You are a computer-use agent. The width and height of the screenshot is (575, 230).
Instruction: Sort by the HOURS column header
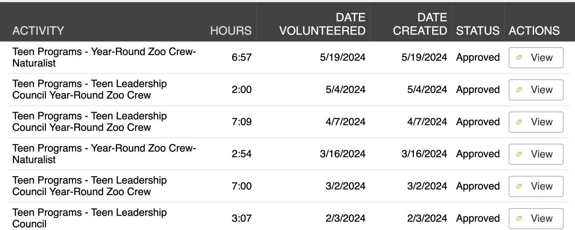coord(231,31)
